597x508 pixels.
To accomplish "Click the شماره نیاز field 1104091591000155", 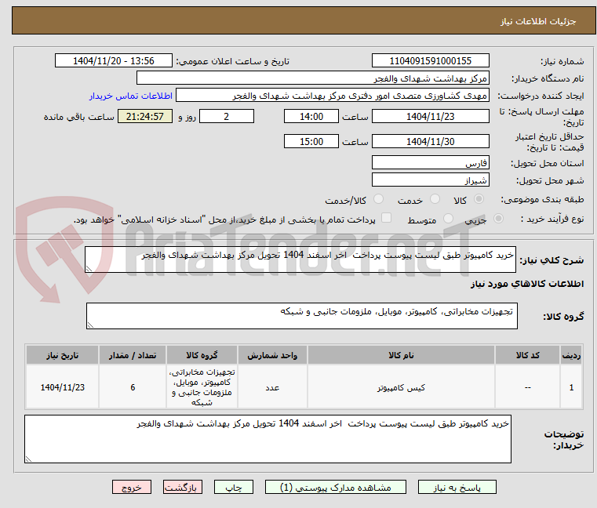I will [430, 61].
